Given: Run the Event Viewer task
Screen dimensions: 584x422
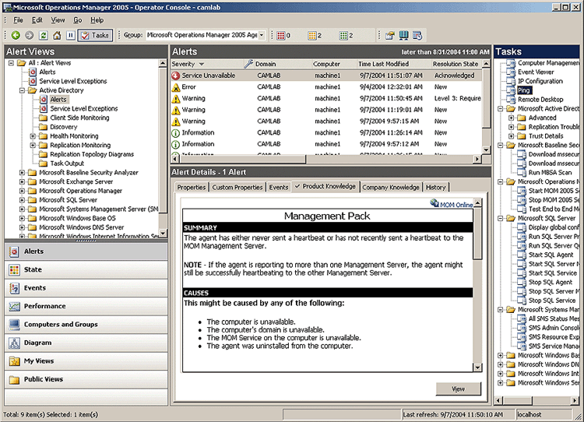Looking at the screenshot, I should point(536,72).
